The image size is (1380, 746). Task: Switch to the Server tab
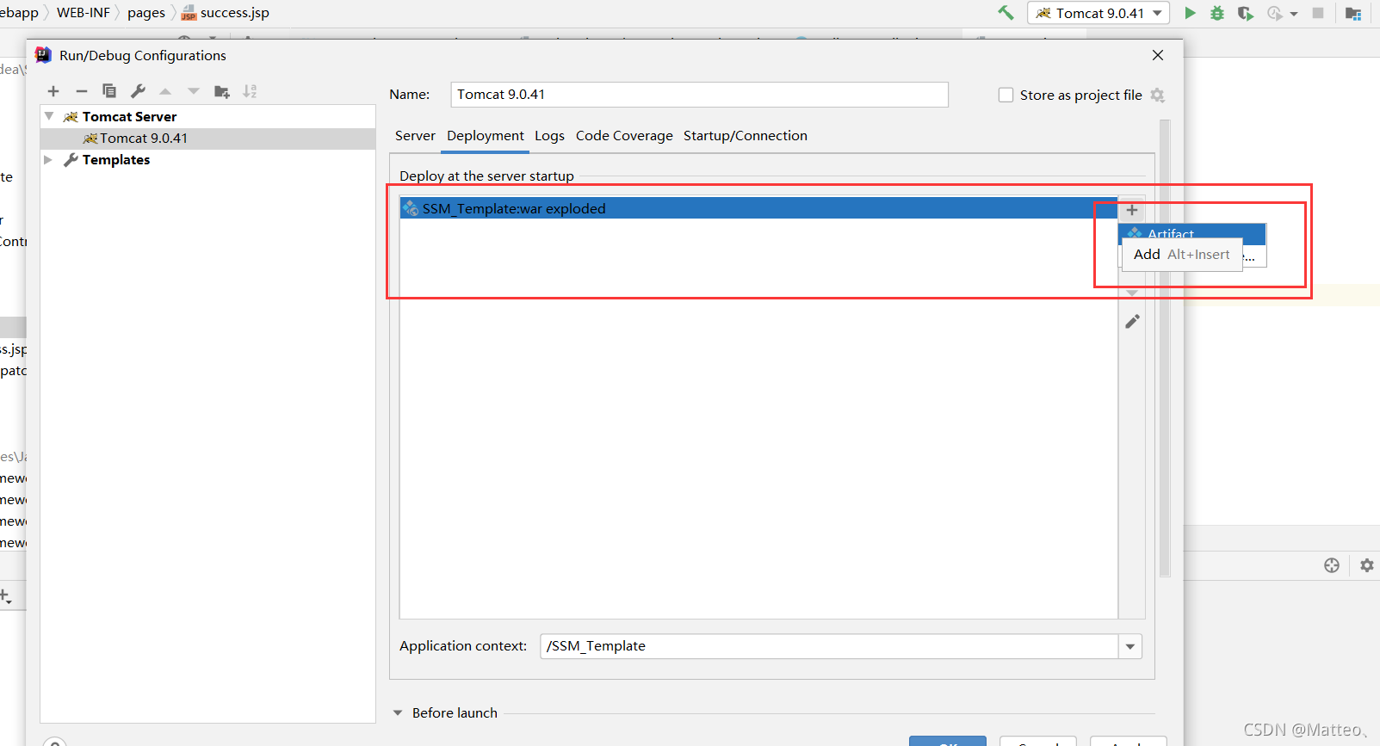click(415, 136)
